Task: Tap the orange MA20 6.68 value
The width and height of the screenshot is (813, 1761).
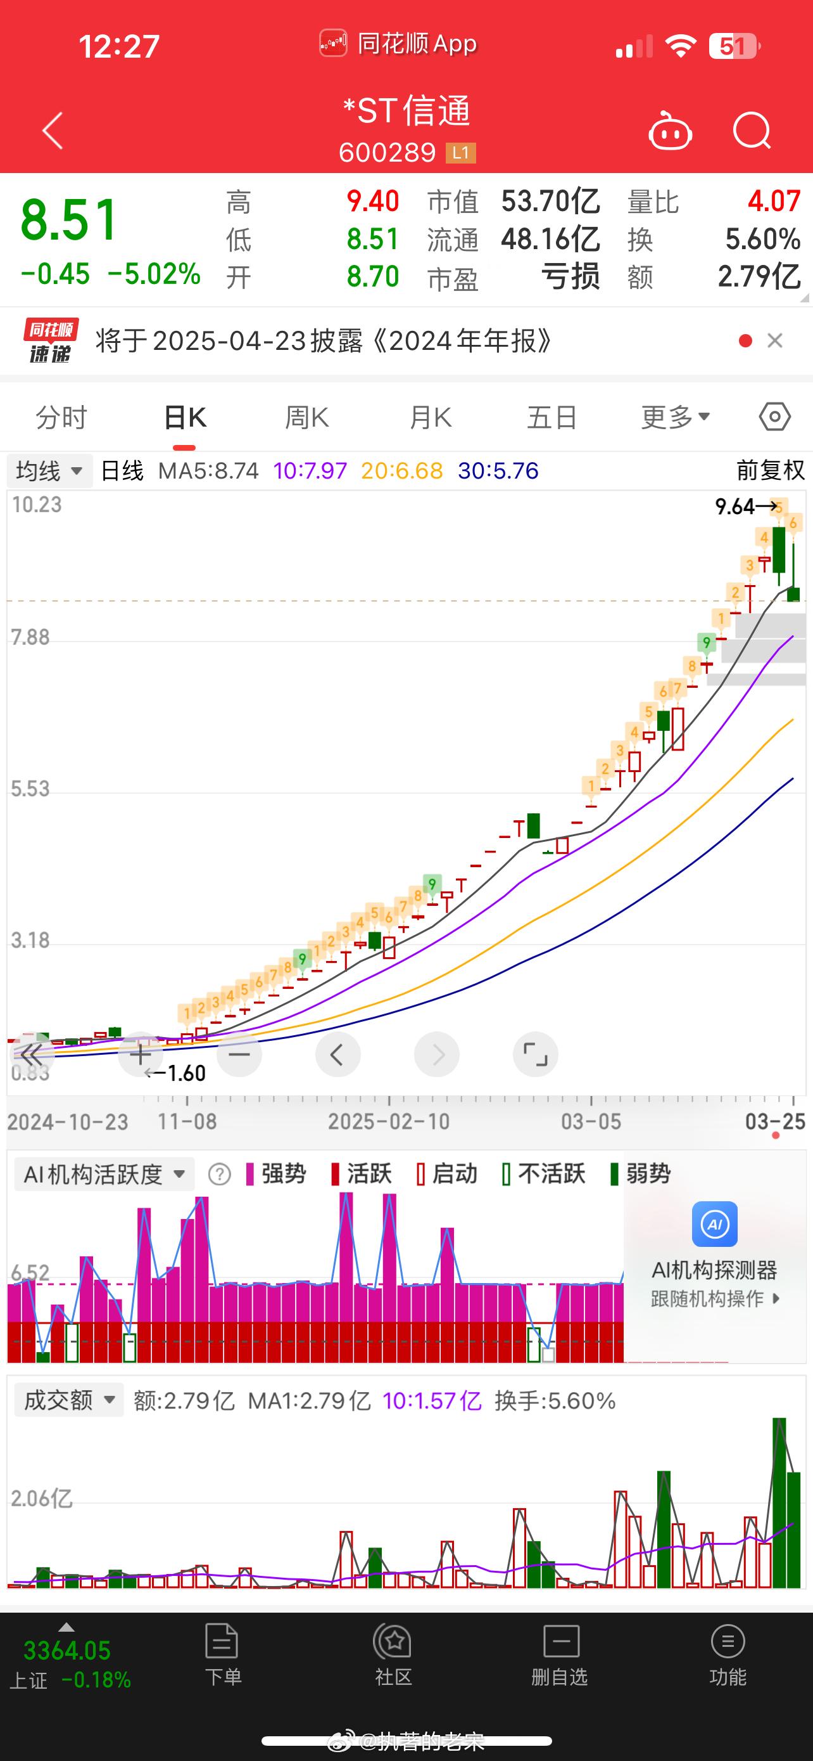Action: pyautogui.click(x=402, y=471)
